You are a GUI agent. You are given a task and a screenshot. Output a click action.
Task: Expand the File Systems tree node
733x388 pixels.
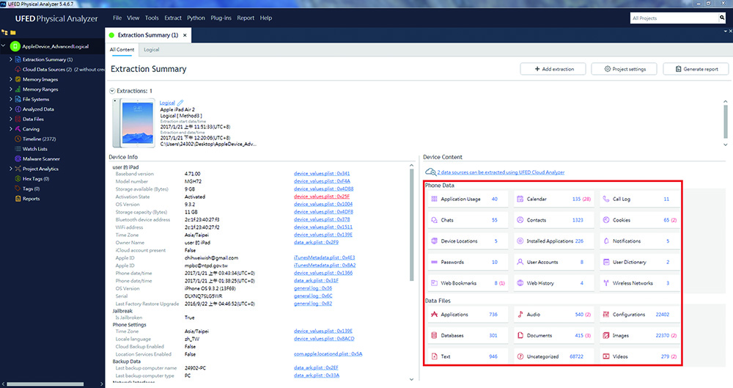click(x=11, y=99)
